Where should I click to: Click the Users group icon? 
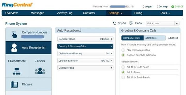click(x=40, y=71)
